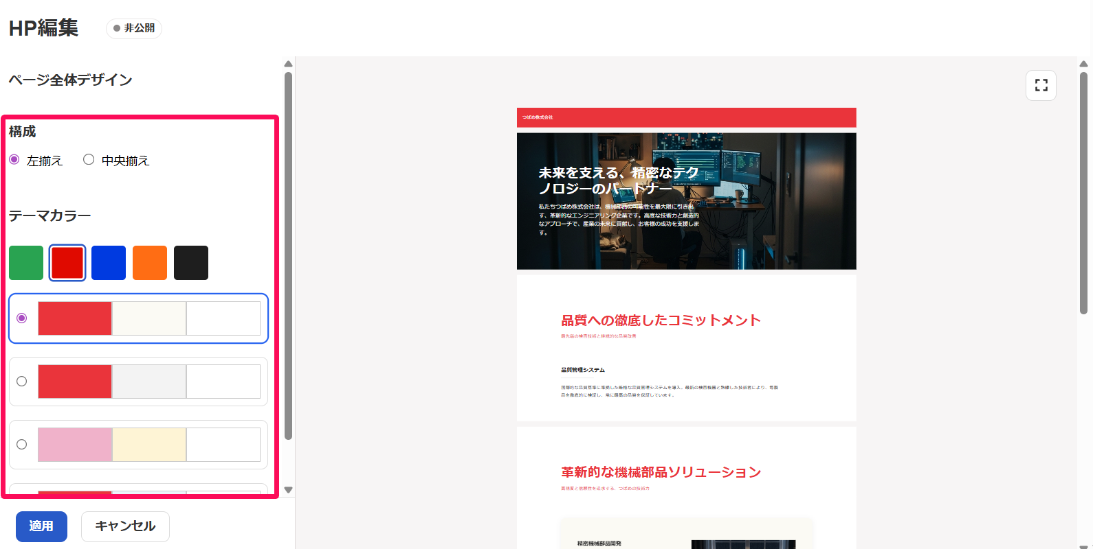
Task: Click left panel scrollbar up arrow
Action: pos(288,64)
